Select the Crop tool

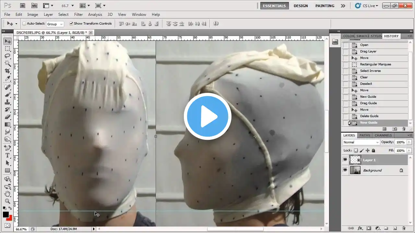[x=7, y=71]
